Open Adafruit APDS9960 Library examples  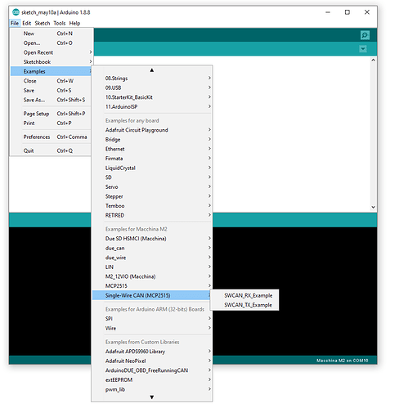pos(152,352)
